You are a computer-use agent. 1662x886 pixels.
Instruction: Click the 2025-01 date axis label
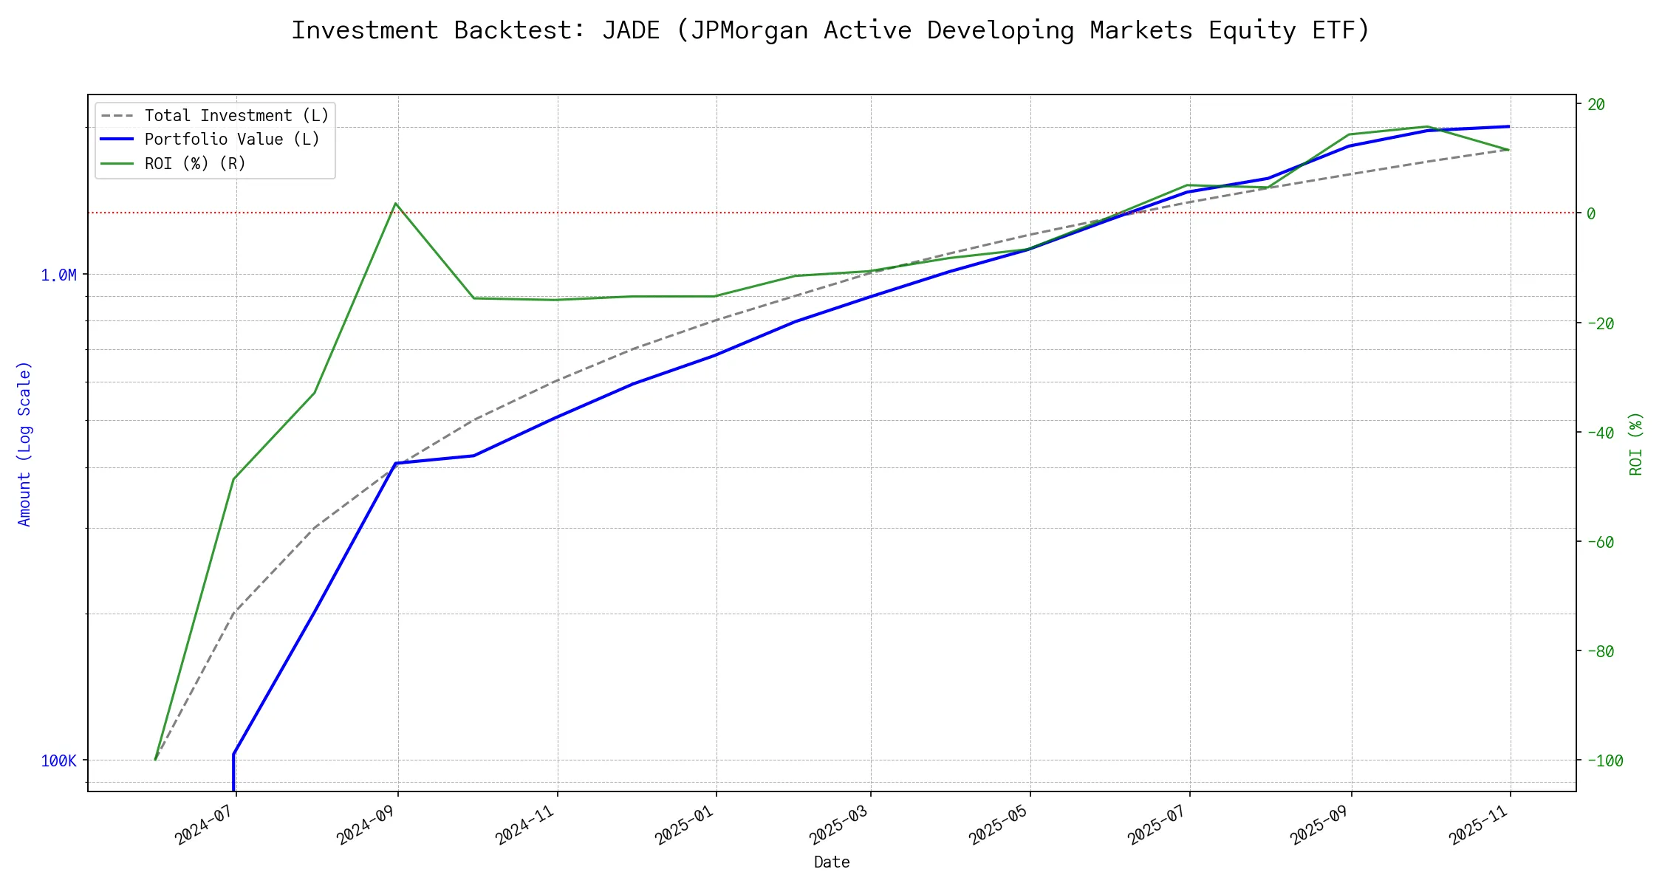tap(684, 824)
